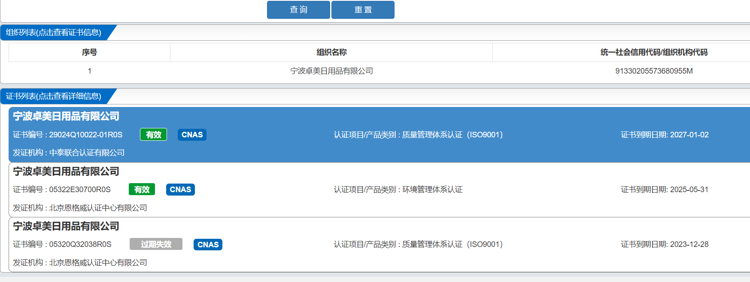
Task: Click the 有效 badge on certificate 05322E30700R0S
Action: coord(142,190)
